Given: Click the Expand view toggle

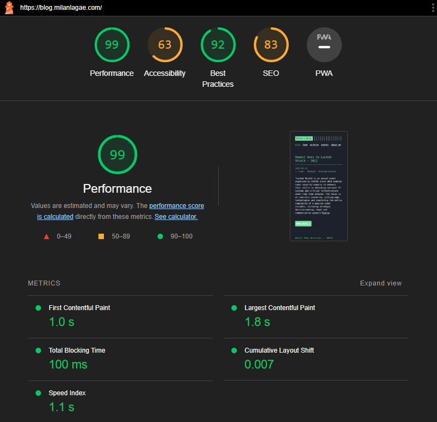Looking at the screenshot, I should click(x=381, y=283).
